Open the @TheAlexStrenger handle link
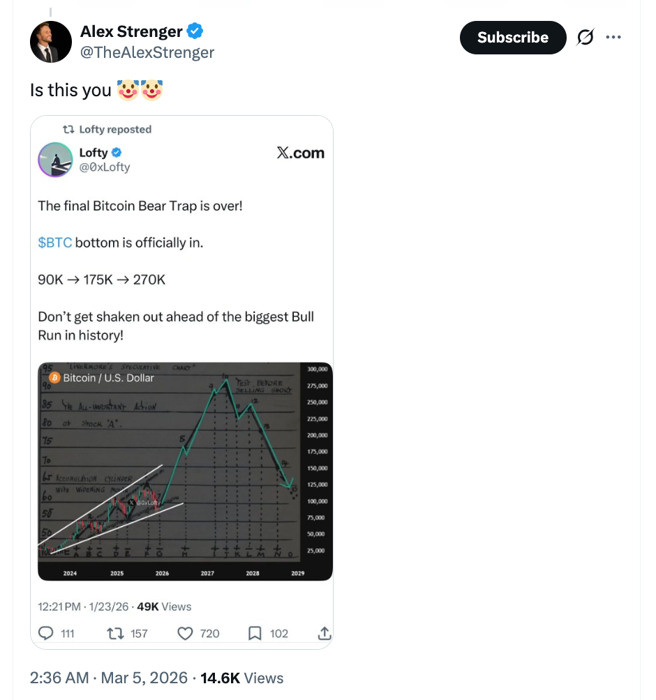The height and width of the screenshot is (700, 656). [147, 52]
